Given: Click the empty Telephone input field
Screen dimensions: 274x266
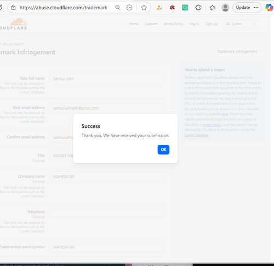Looking at the screenshot, I should [x=107, y=212].
